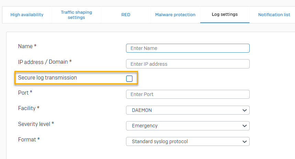
Task: Open the Severity level dropdown showing Emergency
Action: [188, 126]
